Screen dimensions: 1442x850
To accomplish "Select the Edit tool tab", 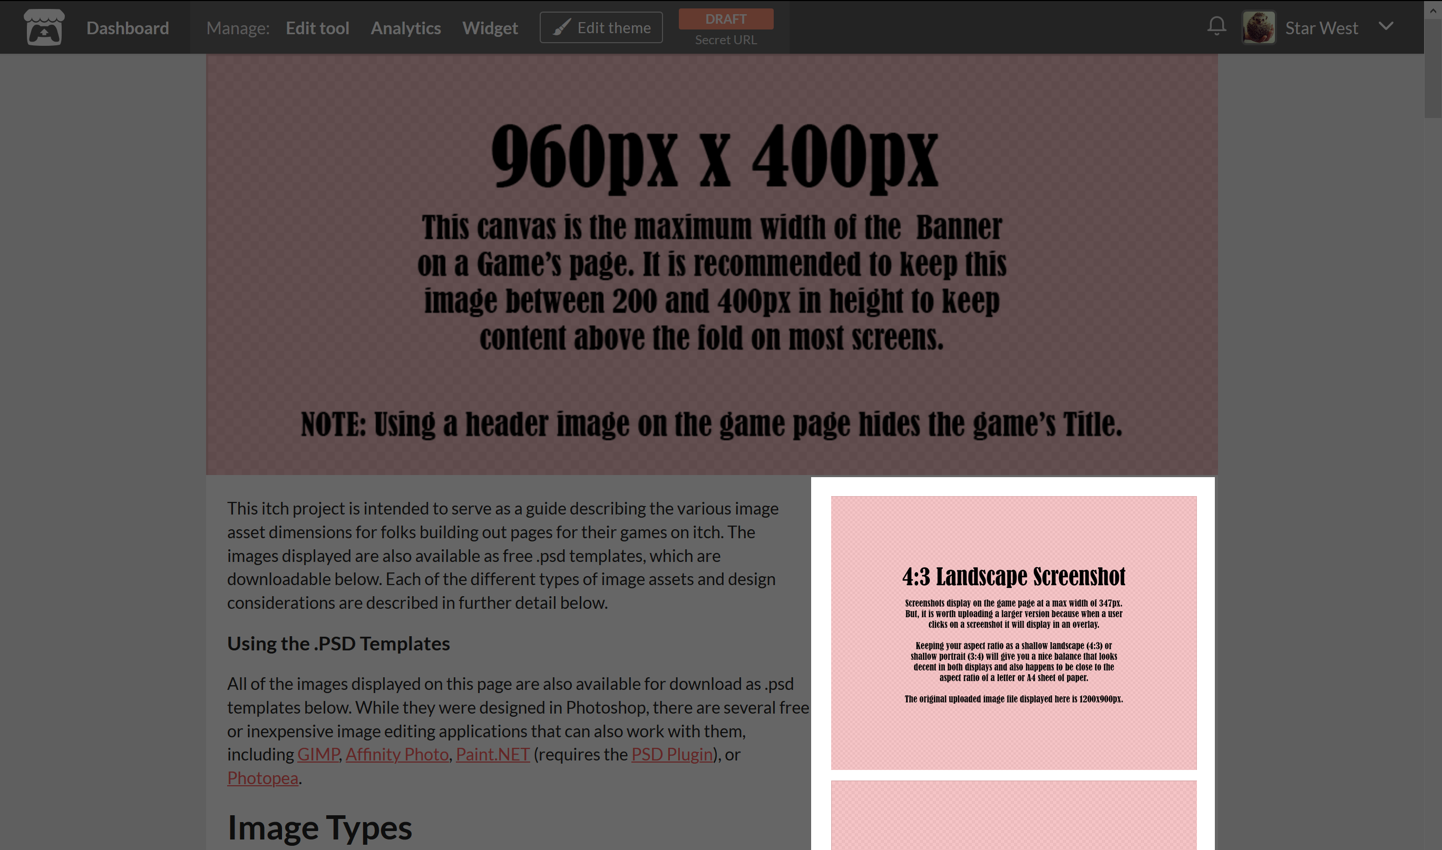I will coord(317,27).
